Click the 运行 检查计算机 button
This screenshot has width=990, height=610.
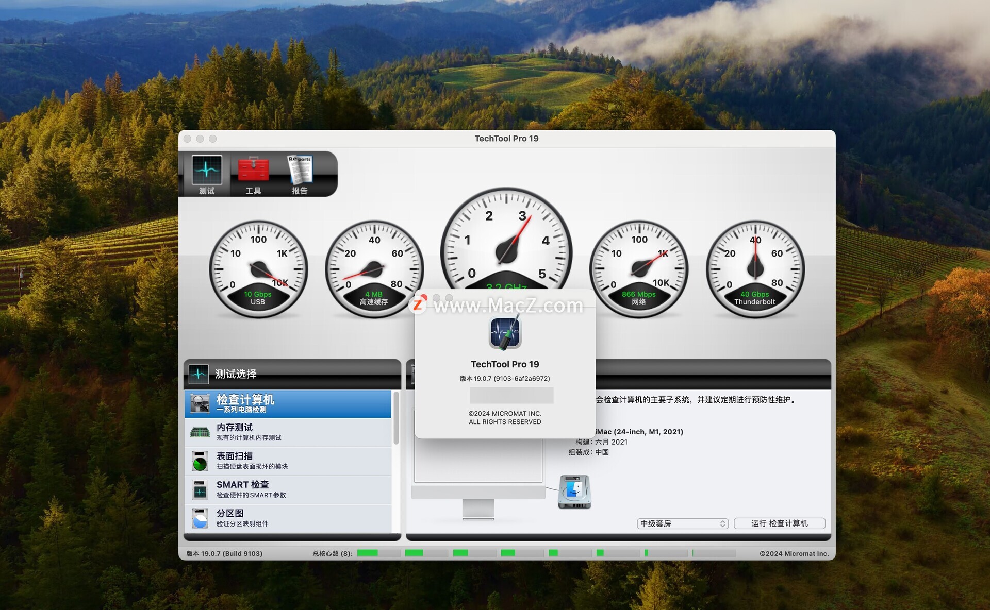(x=779, y=523)
